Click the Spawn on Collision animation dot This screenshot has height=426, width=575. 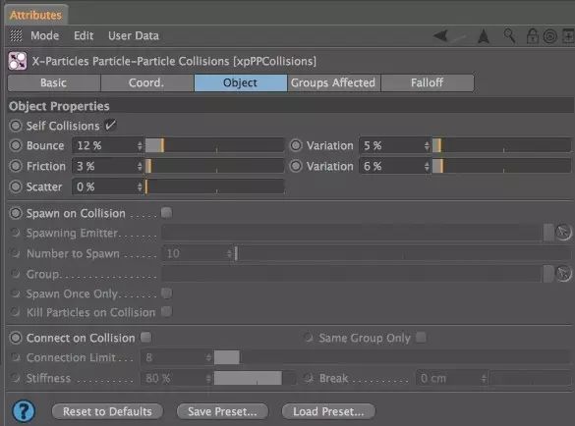(16, 213)
